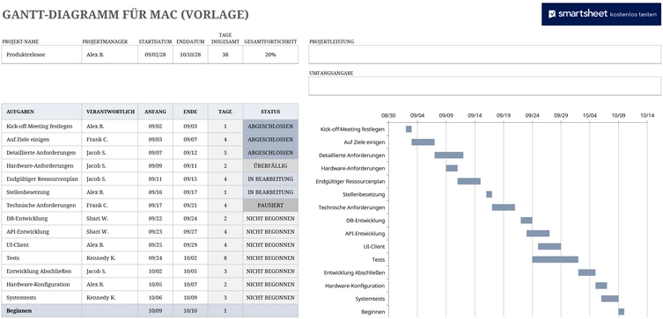Select the Kick-off-Meeting festlegen task cell

click(41, 127)
